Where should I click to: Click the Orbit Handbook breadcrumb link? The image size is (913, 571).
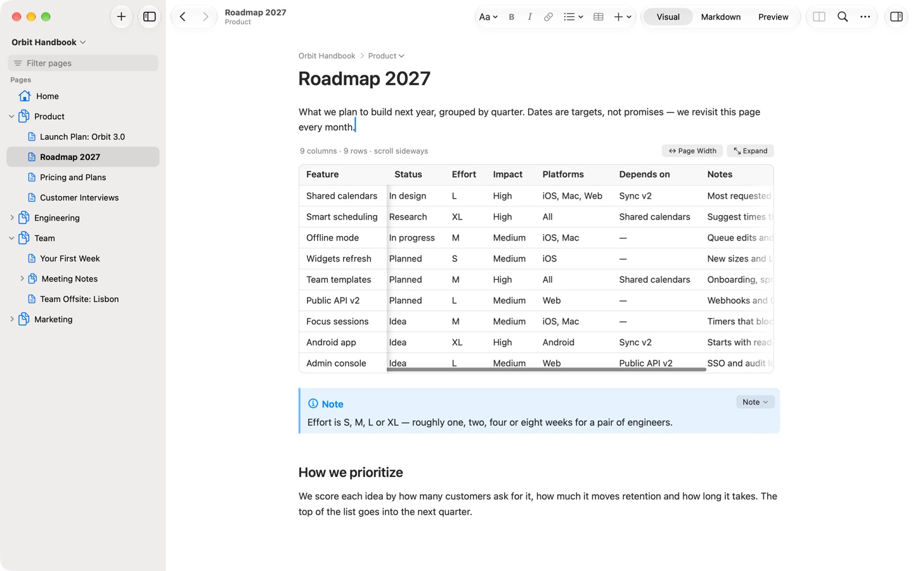[327, 56]
